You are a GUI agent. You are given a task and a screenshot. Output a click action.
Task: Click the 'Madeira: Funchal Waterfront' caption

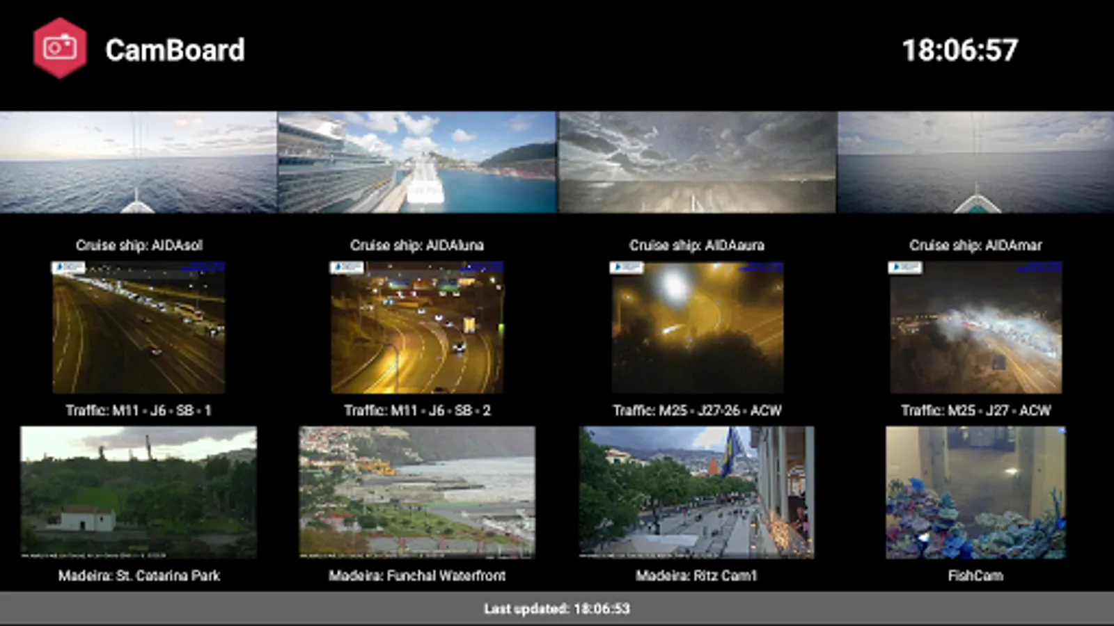click(417, 575)
